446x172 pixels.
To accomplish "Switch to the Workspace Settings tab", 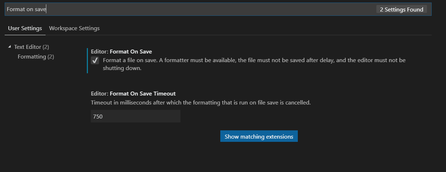I will (x=74, y=28).
